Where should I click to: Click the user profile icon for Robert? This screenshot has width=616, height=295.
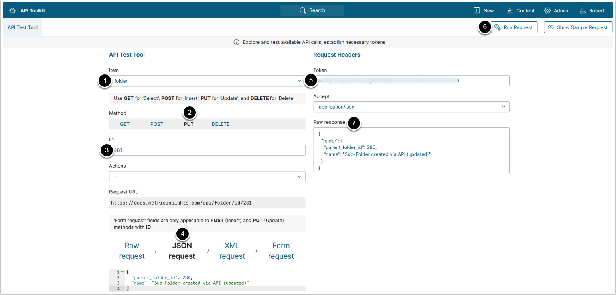583,10
